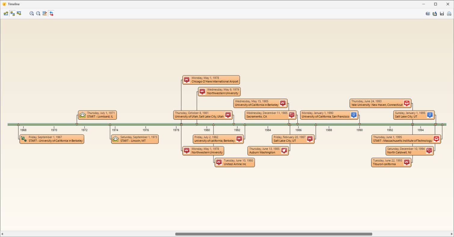454x237 pixels.
Task: Click the date text Thursday, June 13, 1985
Action: click(x=264, y=149)
